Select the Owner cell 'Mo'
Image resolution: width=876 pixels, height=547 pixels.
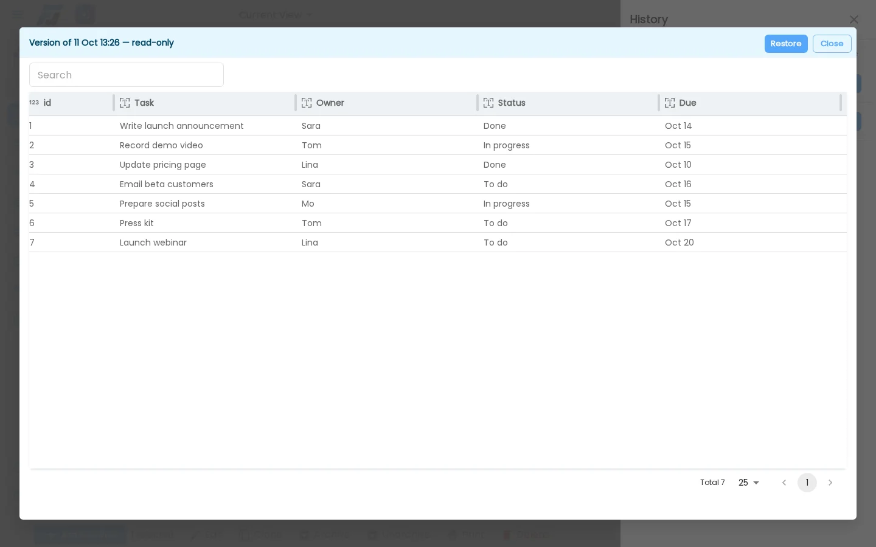pyautogui.click(x=386, y=204)
